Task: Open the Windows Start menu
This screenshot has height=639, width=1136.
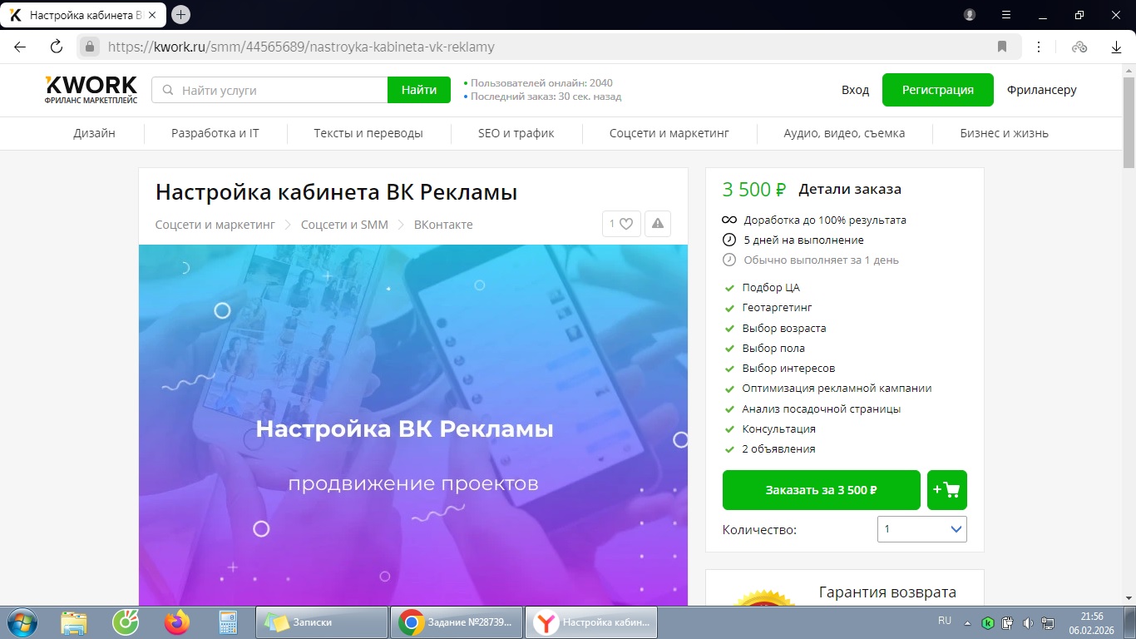Action: (x=21, y=622)
